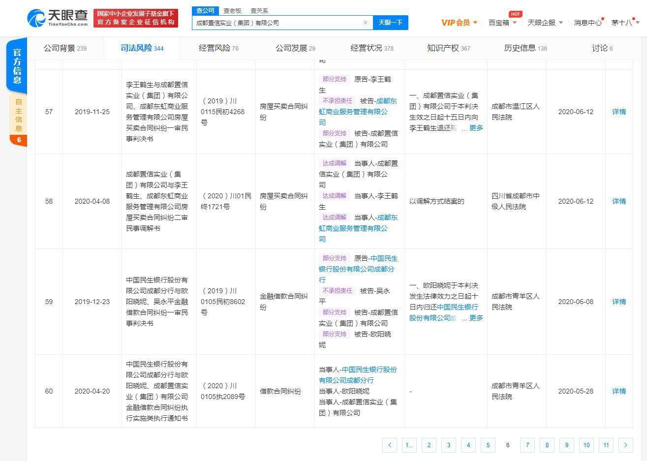The height and width of the screenshot is (461, 647).
Task: Go to page 9
Action: point(566,445)
